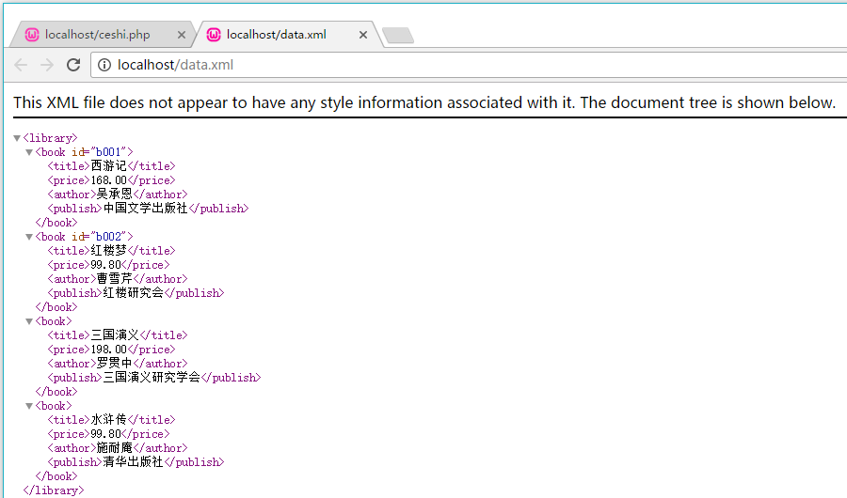Open a new browser tab

click(397, 36)
